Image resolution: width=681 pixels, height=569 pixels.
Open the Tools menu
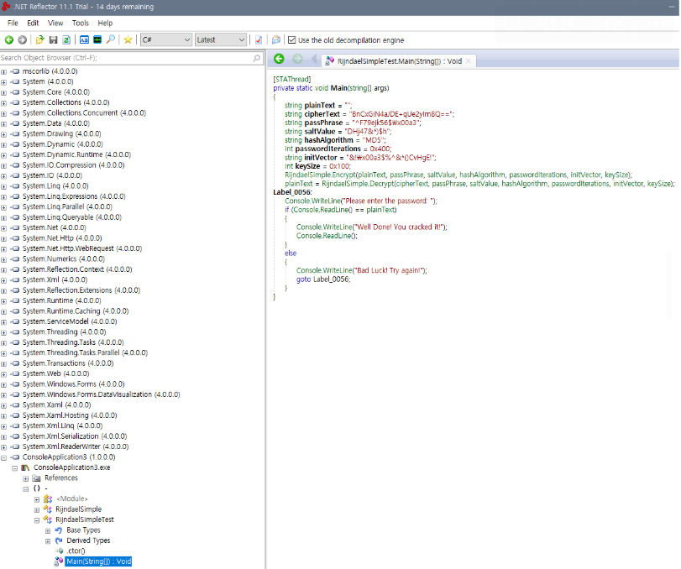81,23
